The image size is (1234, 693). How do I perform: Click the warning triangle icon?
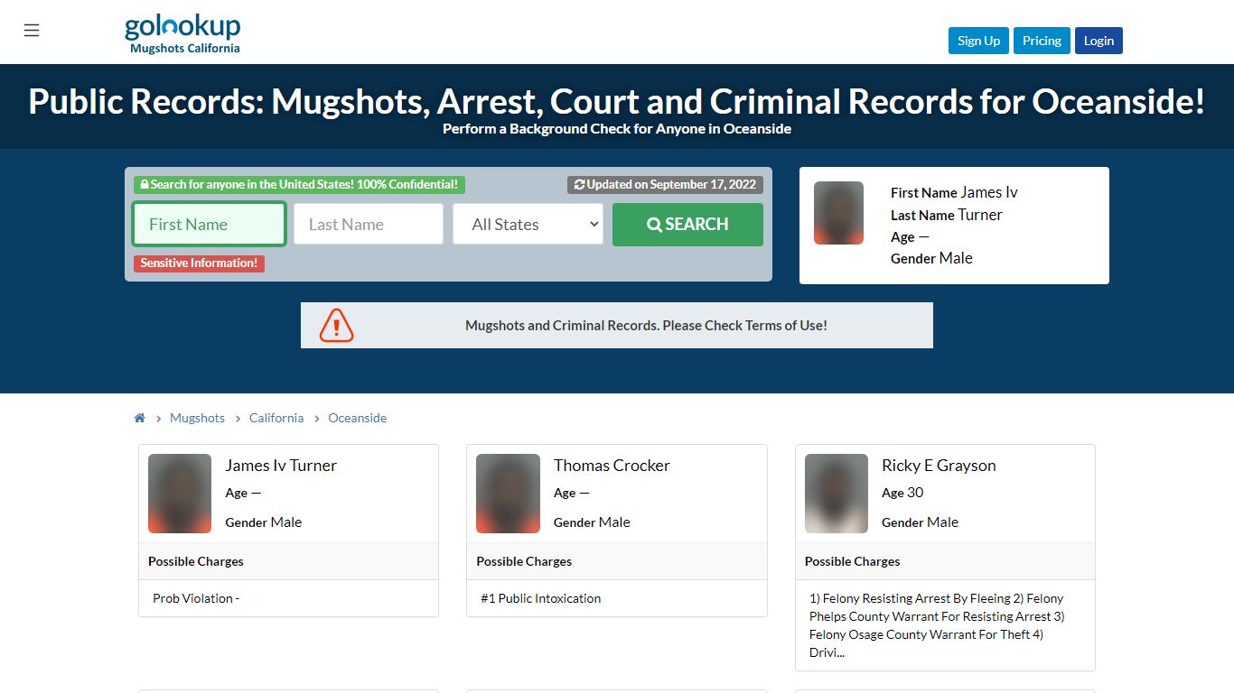336,325
